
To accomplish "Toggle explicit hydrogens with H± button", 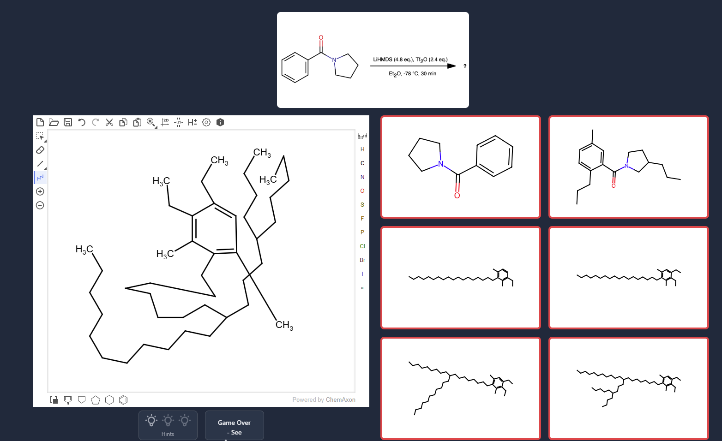I will pyautogui.click(x=193, y=122).
